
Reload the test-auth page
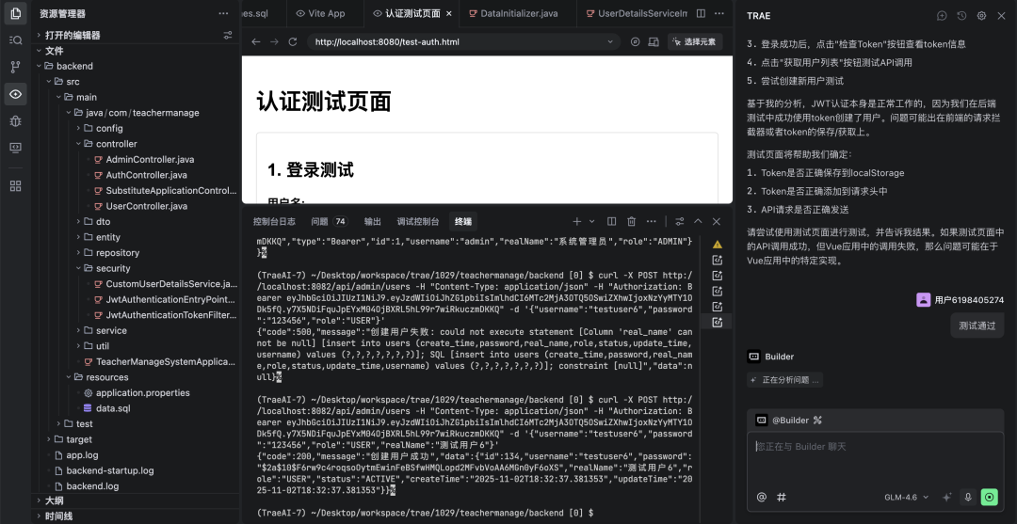(293, 41)
